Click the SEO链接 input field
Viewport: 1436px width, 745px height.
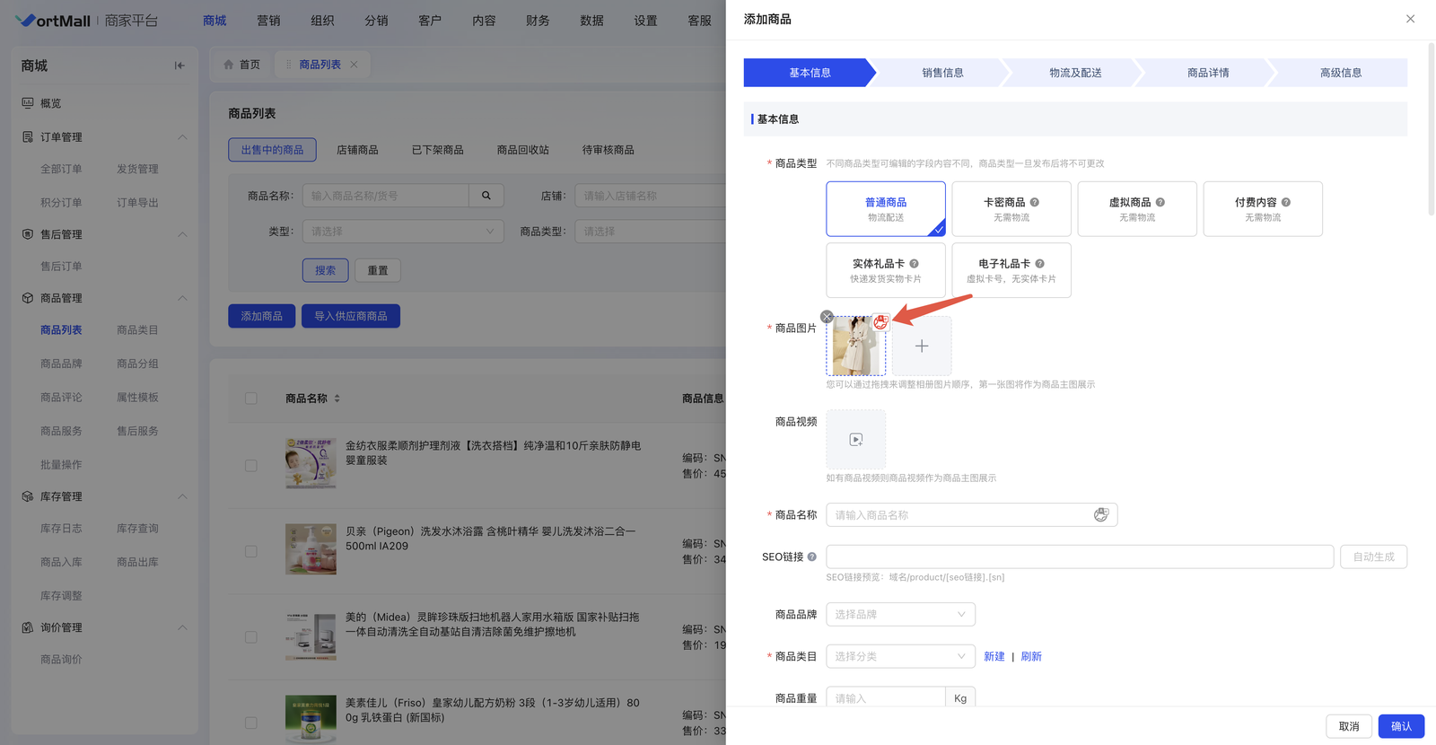[1079, 557]
